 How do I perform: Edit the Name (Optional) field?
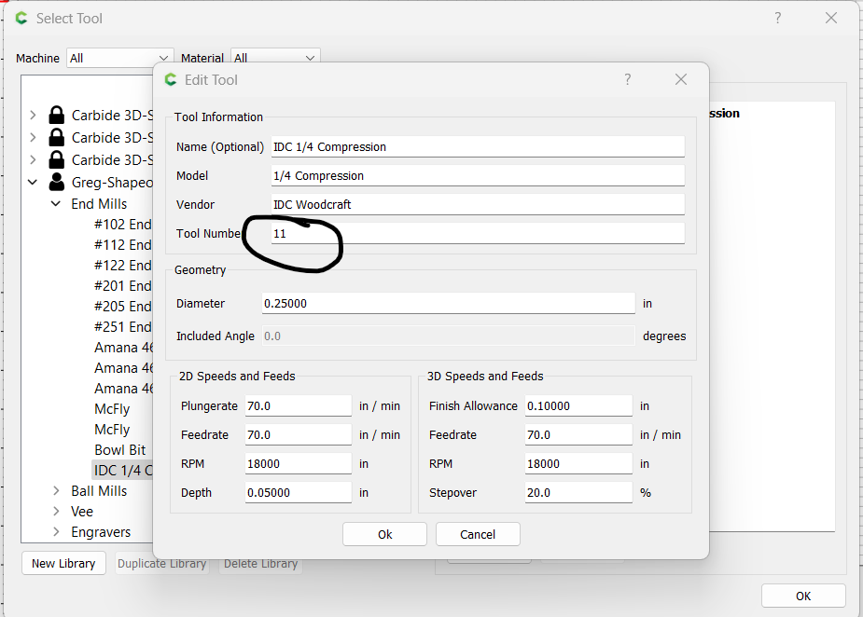coord(478,147)
